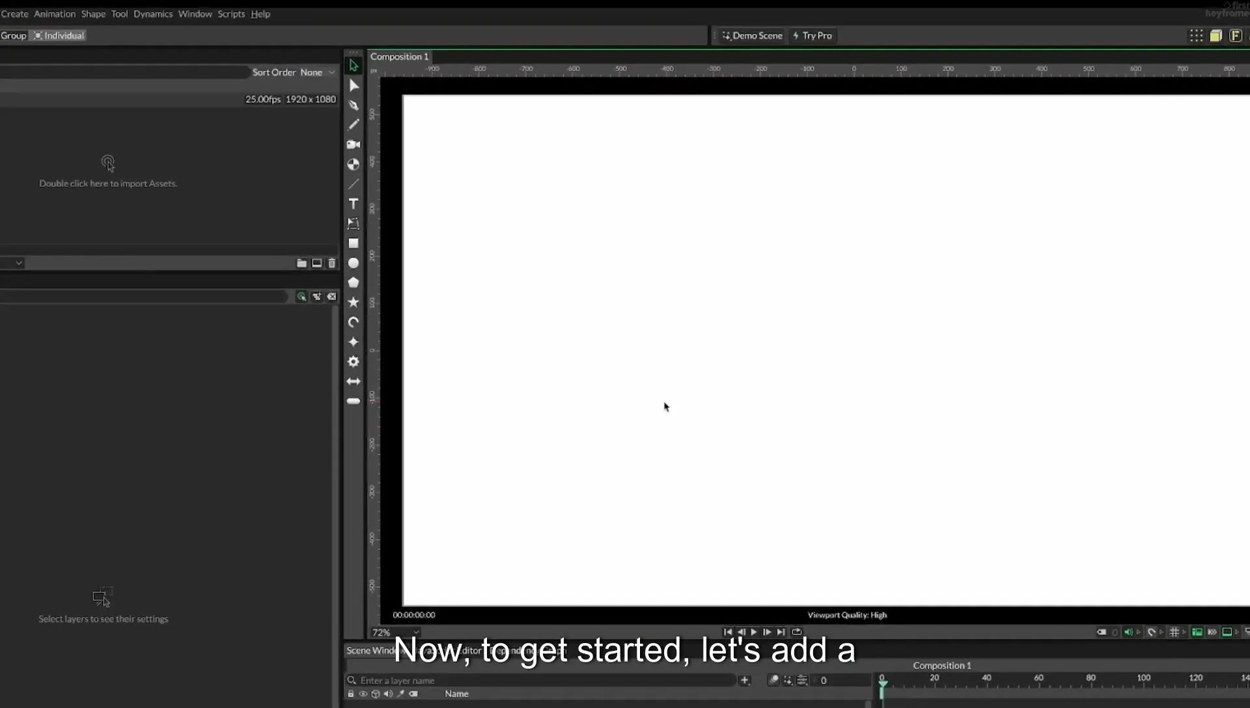Select the four-point star tool
1250x708 pixels.
point(354,342)
